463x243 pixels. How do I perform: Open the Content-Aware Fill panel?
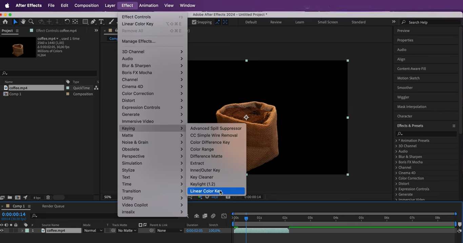click(411, 69)
